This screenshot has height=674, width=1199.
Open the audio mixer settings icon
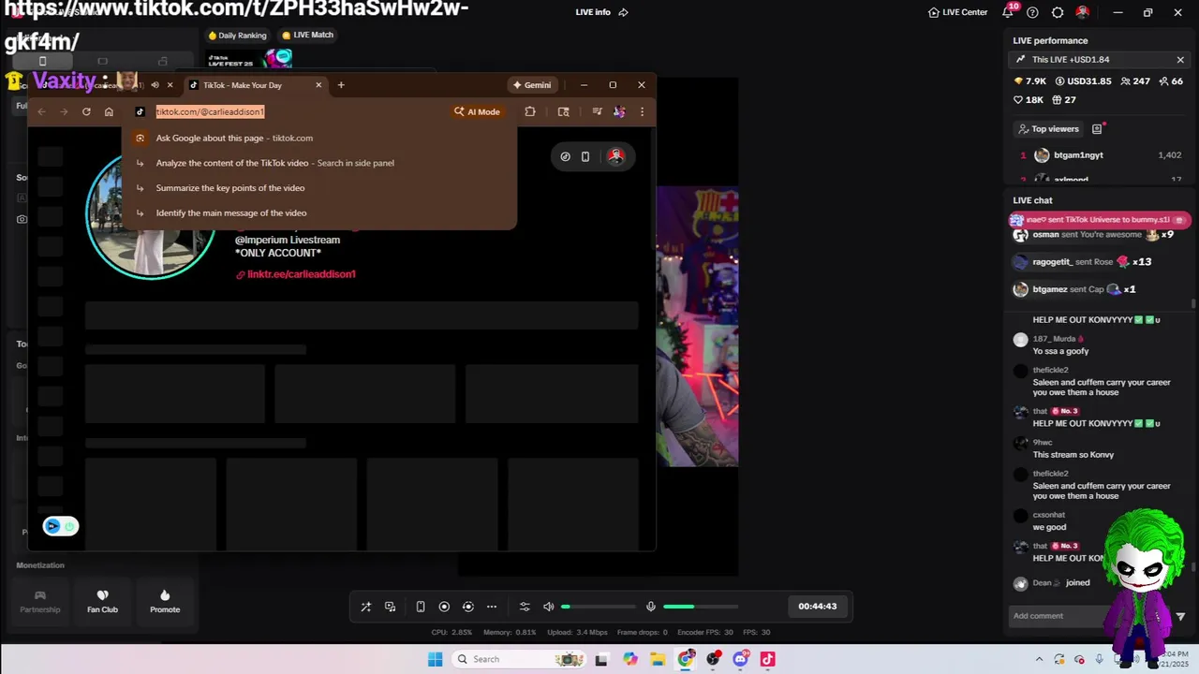pos(525,607)
